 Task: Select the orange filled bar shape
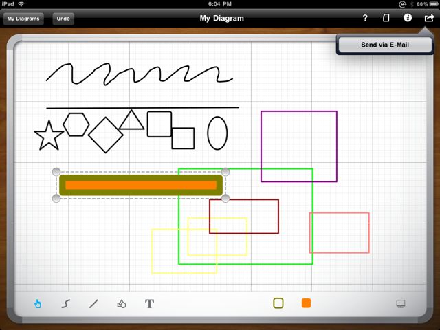coord(141,185)
